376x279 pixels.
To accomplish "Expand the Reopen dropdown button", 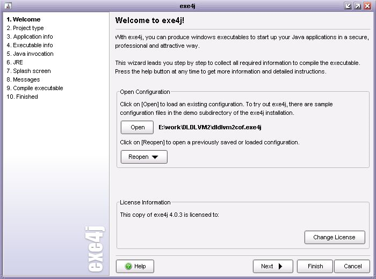I will (144, 157).
